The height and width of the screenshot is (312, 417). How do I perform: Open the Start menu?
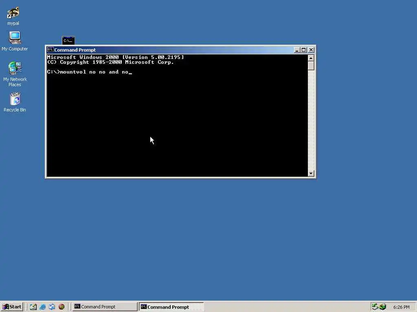pos(12,307)
